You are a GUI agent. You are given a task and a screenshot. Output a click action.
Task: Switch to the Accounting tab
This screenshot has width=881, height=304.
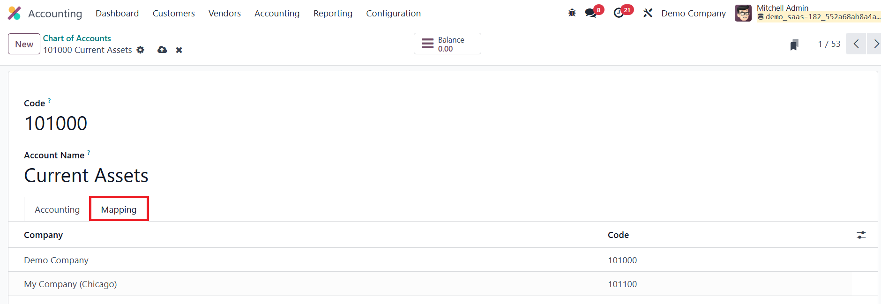click(x=57, y=210)
